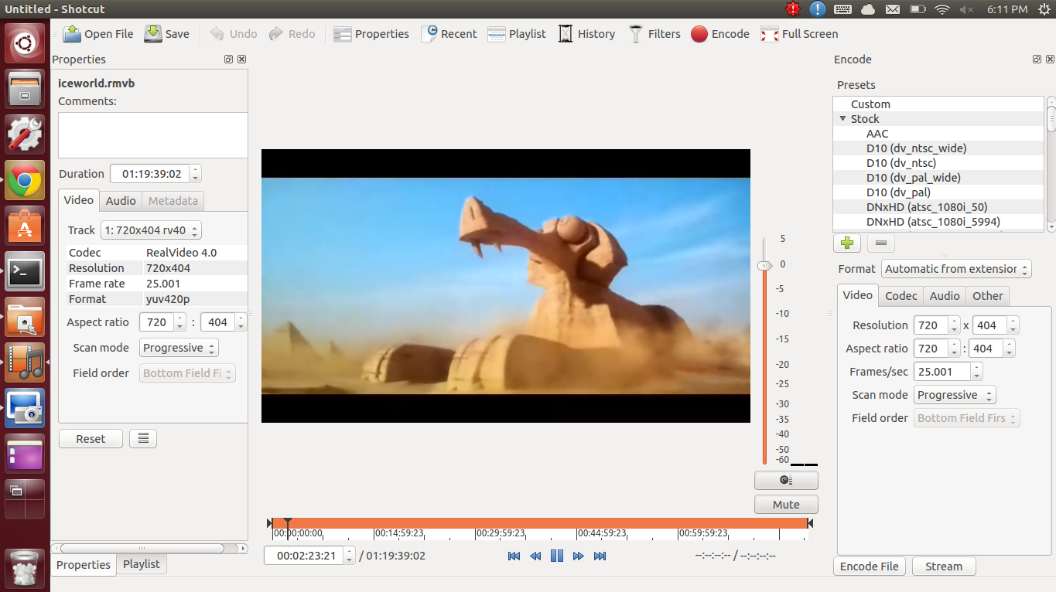Image resolution: width=1056 pixels, height=592 pixels.
Task: Click the red Encode toolbar icon
Action: click(x=699, y=34)
